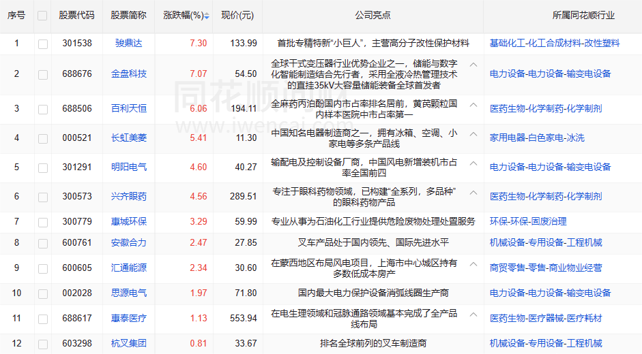The image size is (642, 354).
Task: Open stock link 金盘科技
Action: click(128, 74)
